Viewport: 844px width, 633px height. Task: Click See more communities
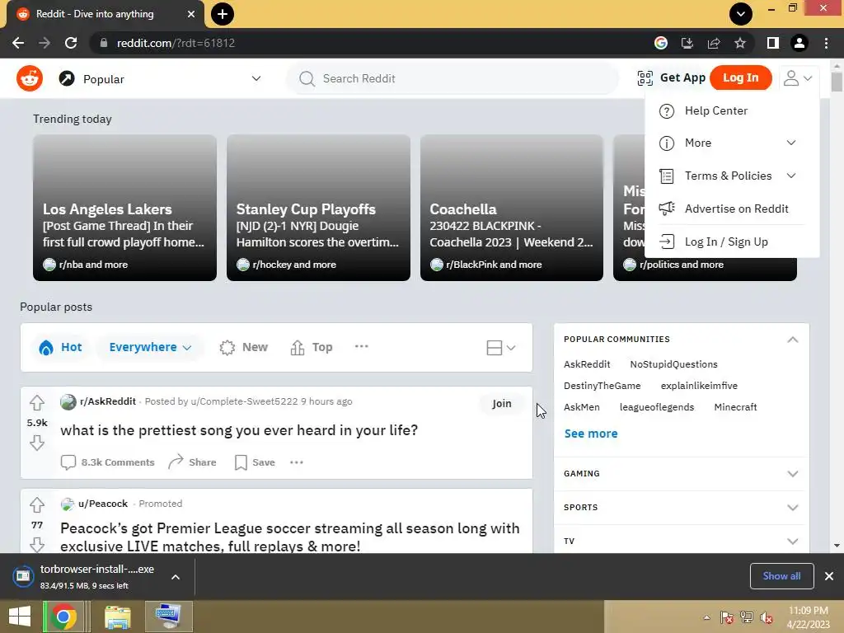tap(590, 434)
